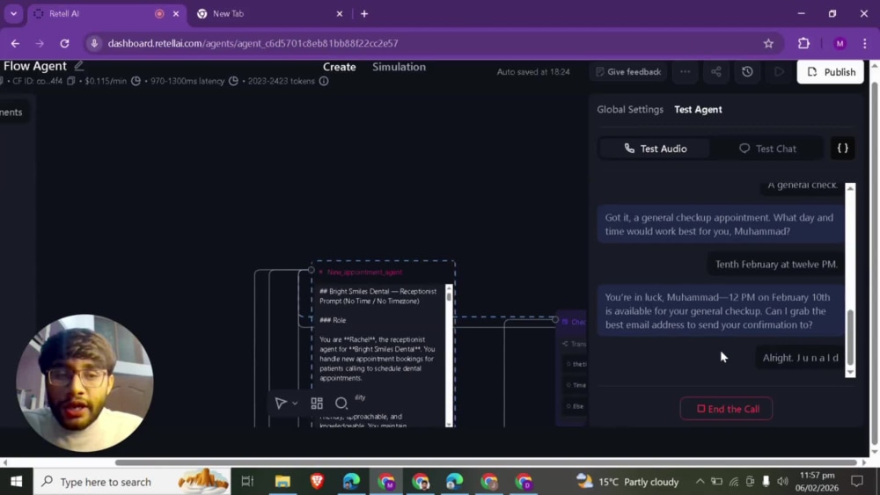The height and width of the screenshot is (495, 880).
Task: Click the 'You're in luck, Muhammad' message
Action: (x=721, y=311)
